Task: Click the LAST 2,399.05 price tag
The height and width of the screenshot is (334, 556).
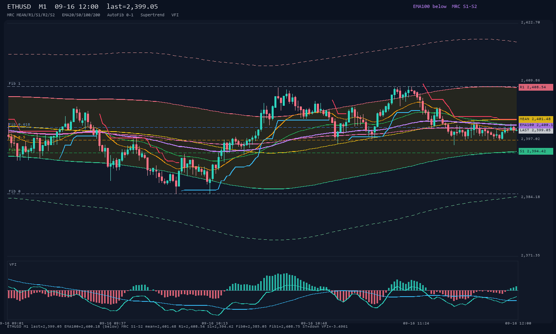Action: [x=536, y=130]
